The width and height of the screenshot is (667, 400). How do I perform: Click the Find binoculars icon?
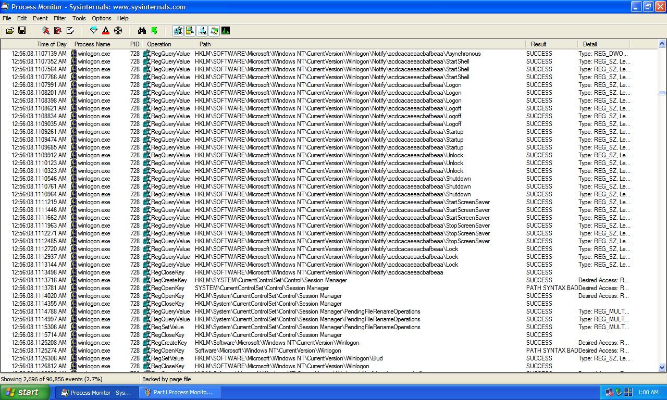pyautogui.click(x=142, y=31)
